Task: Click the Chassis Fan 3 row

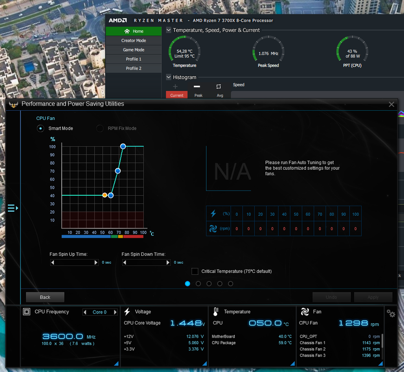Action: point(339,355)
